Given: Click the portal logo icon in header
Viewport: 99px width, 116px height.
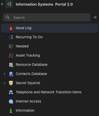Looking at the screenshot, I should pyautogui.click(x=9, y=4).
